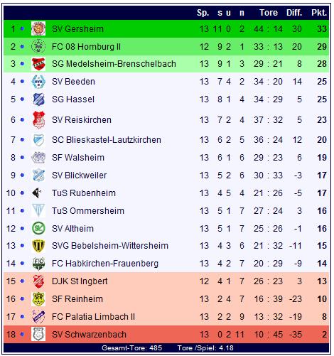334x356 pixels.
Task: Click the SVG Bebelsheim-Wittersheim striped crest
Action: (38, 246)
